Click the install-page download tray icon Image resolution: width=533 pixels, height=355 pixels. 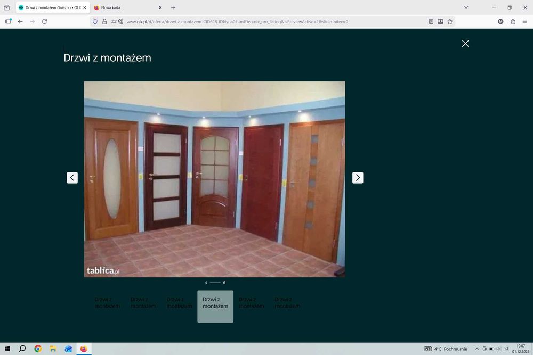(440, 22)
